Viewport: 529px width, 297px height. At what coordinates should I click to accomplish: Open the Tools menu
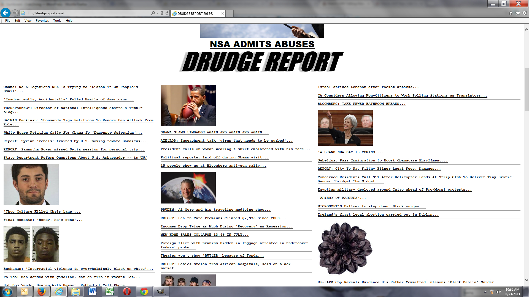57,21
